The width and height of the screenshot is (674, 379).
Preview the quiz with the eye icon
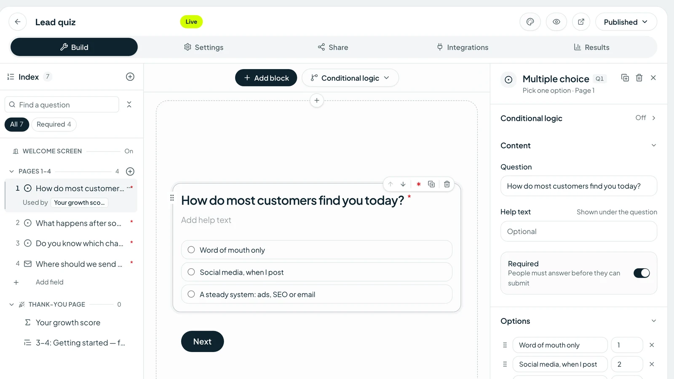pyautogui.click(x=556, y=22)
